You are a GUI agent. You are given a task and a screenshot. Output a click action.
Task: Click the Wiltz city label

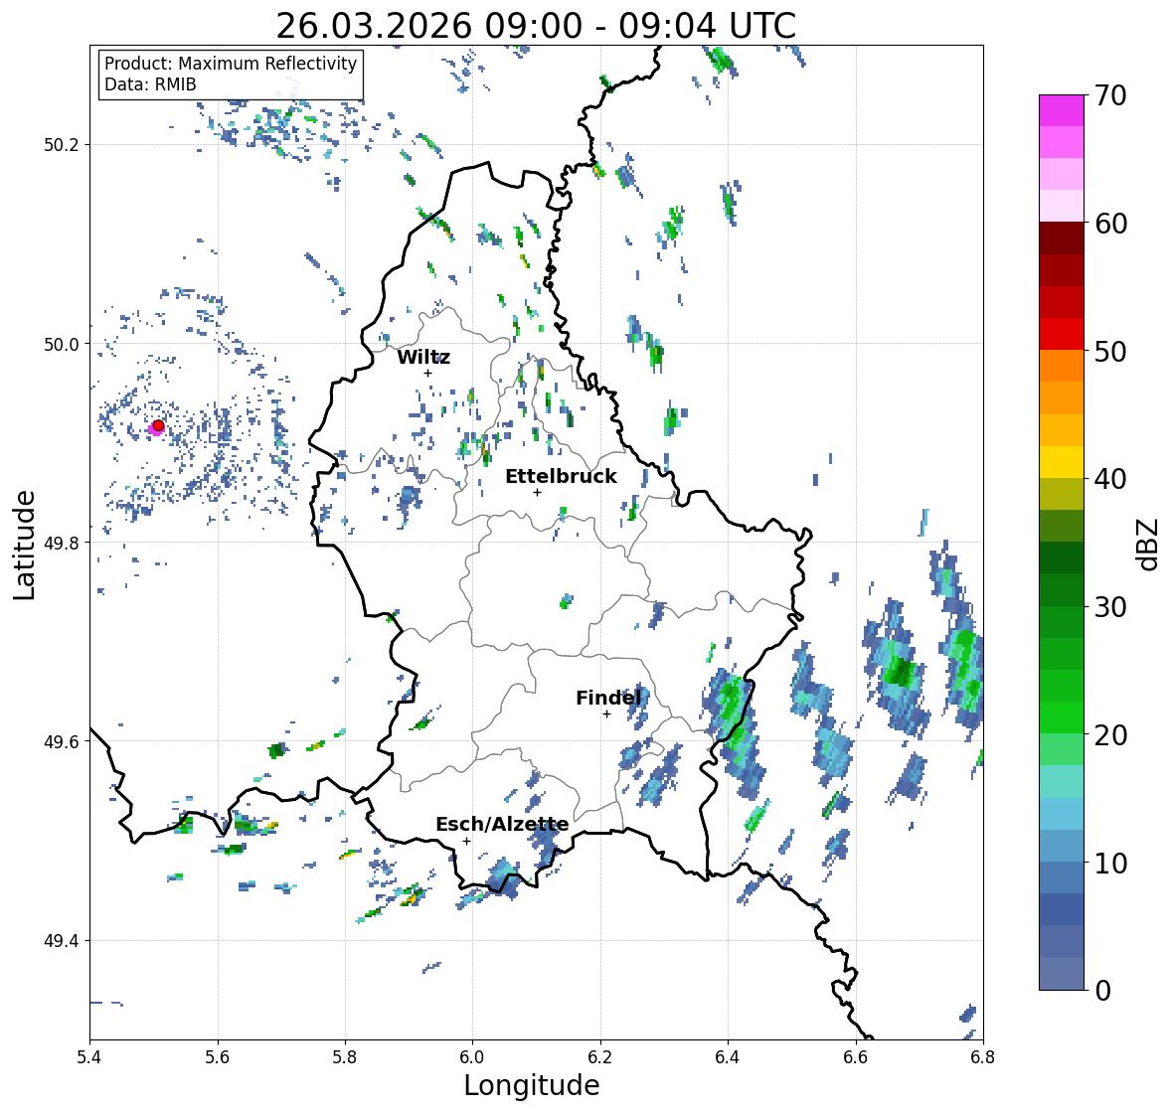point(423,357)
